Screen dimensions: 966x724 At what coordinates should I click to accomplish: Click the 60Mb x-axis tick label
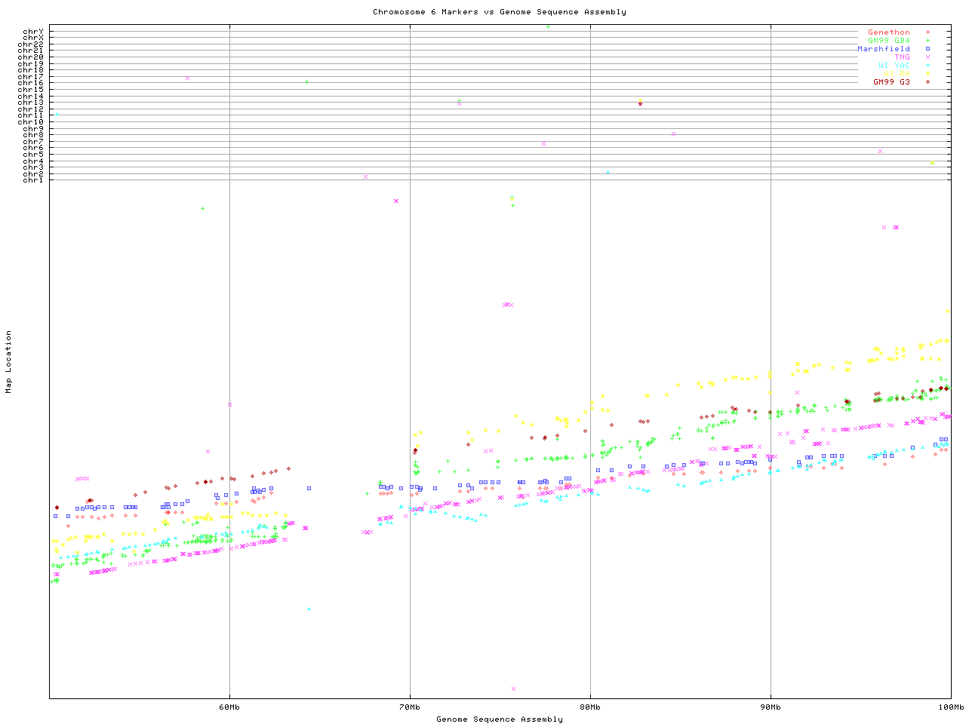coord(229,707)
